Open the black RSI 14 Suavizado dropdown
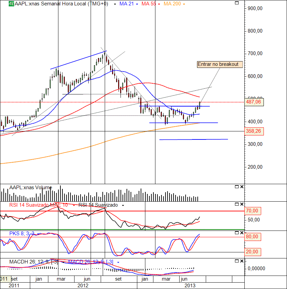The height and width of the screenshot is (289, 287). 123,205
